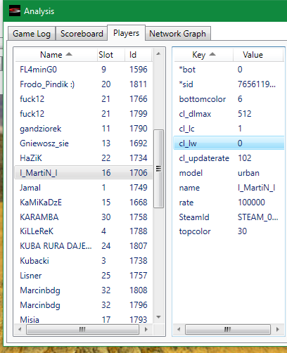Click the Value column header
The image size is (287, 353).
pos(258,55)
